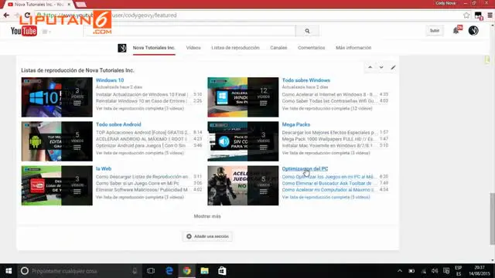This screenshot has height=278, width=495.
Task: Click la Web playlist thumbnail
Action: (x=56, y=185)
